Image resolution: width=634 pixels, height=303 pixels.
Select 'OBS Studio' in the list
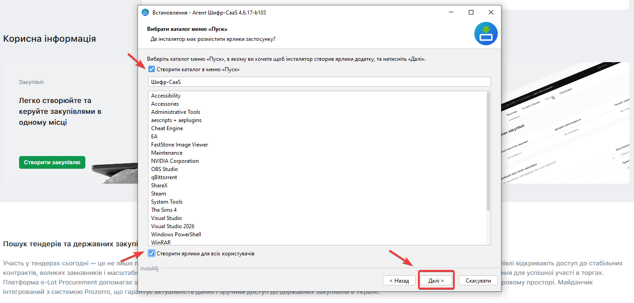(x=164, y=169)
